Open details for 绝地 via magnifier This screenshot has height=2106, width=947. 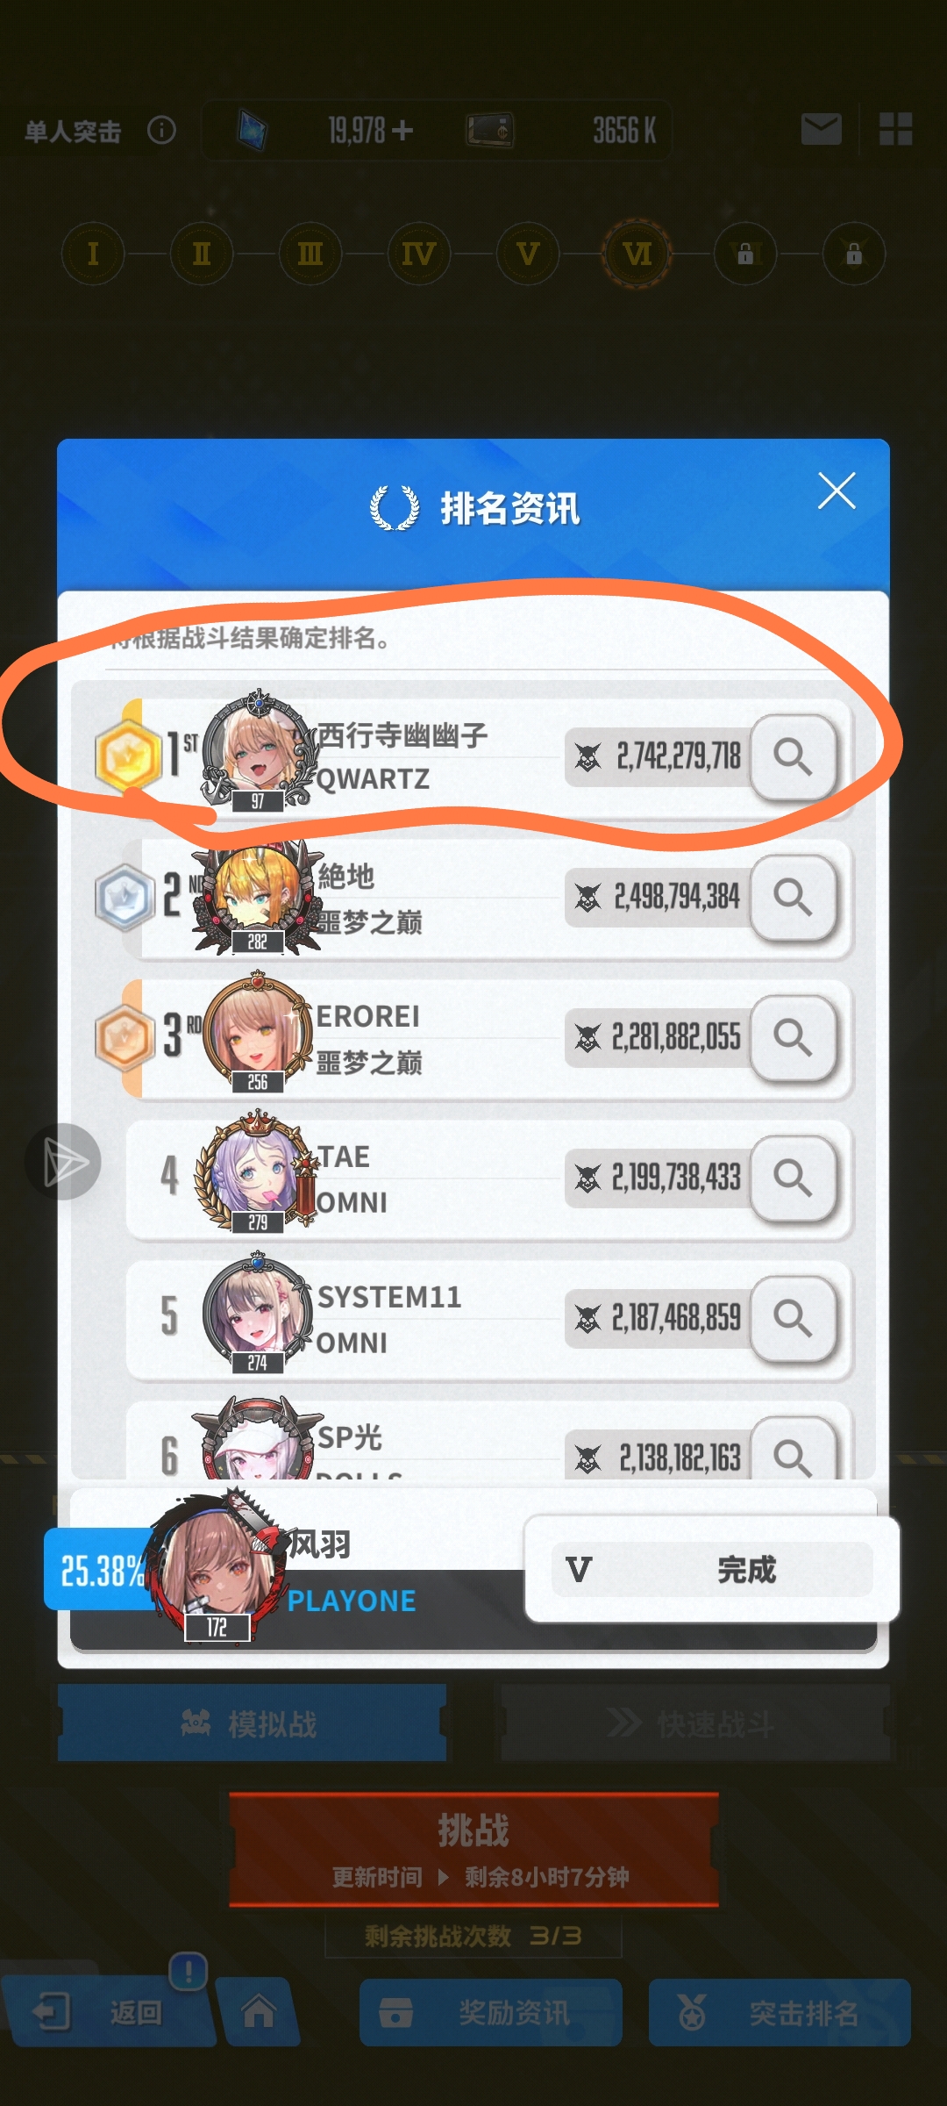coord(793,897)
